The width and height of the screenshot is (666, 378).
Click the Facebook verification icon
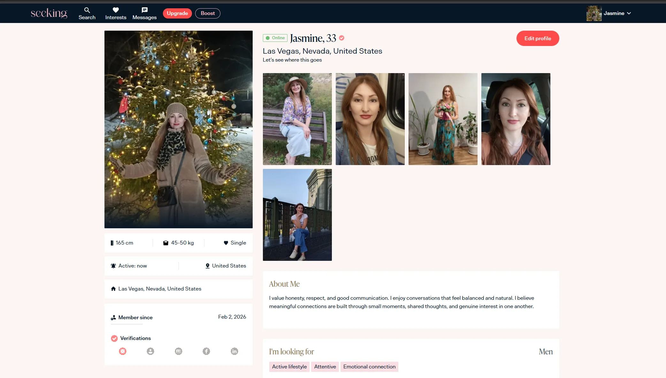206,351
